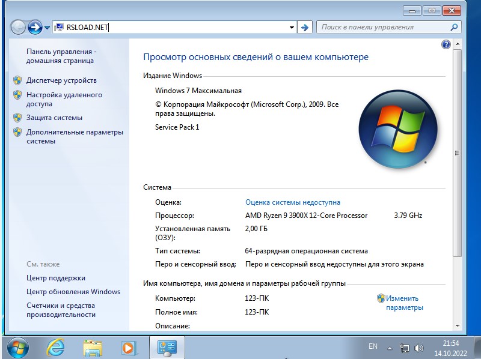The image size is (481, 359).
Task: Click scrollbar down arrow
Action: 458,325
